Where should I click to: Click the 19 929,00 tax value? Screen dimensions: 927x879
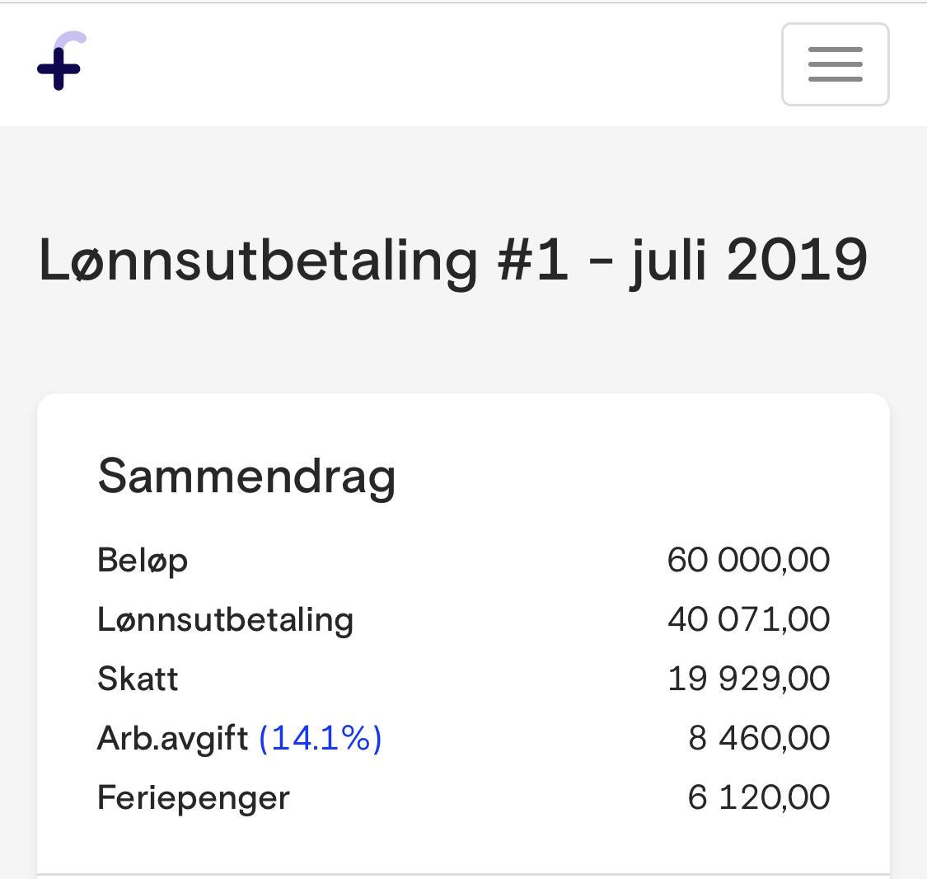[x=748, y=679]
